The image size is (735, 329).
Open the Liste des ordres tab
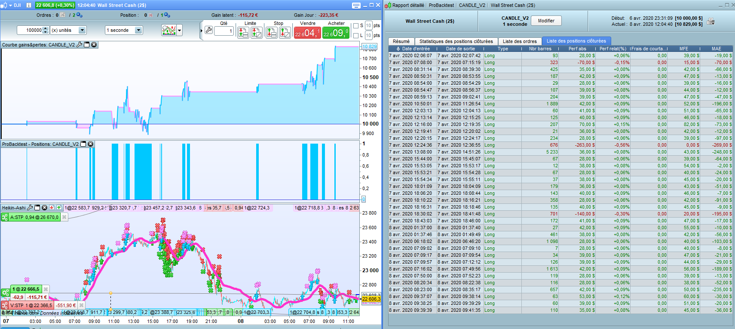[x=520, y=41]
